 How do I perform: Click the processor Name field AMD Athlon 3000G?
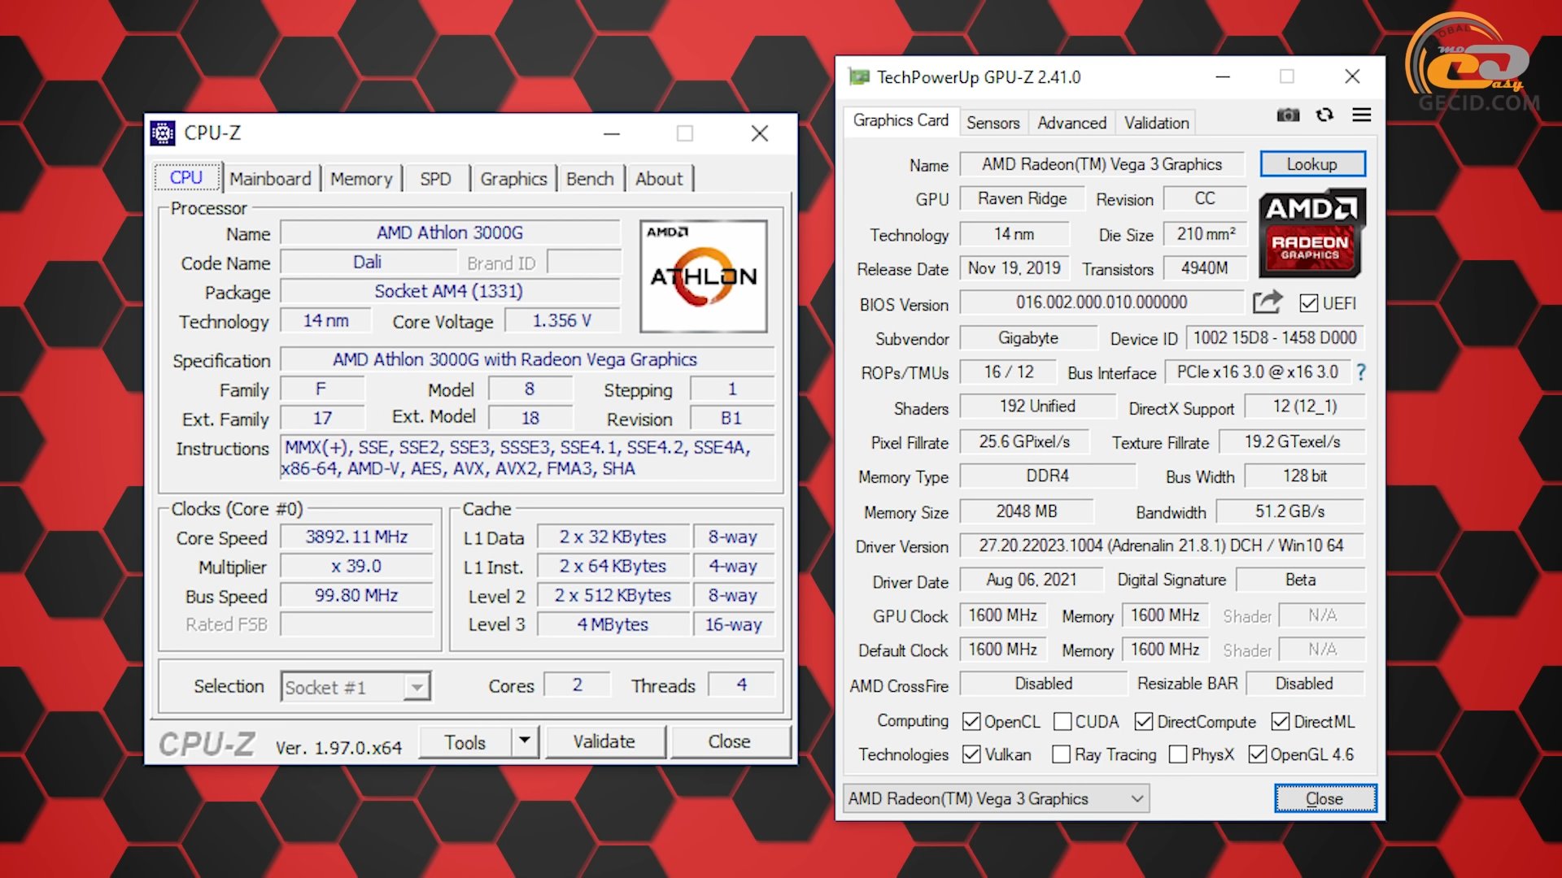[x=450, y=233]
